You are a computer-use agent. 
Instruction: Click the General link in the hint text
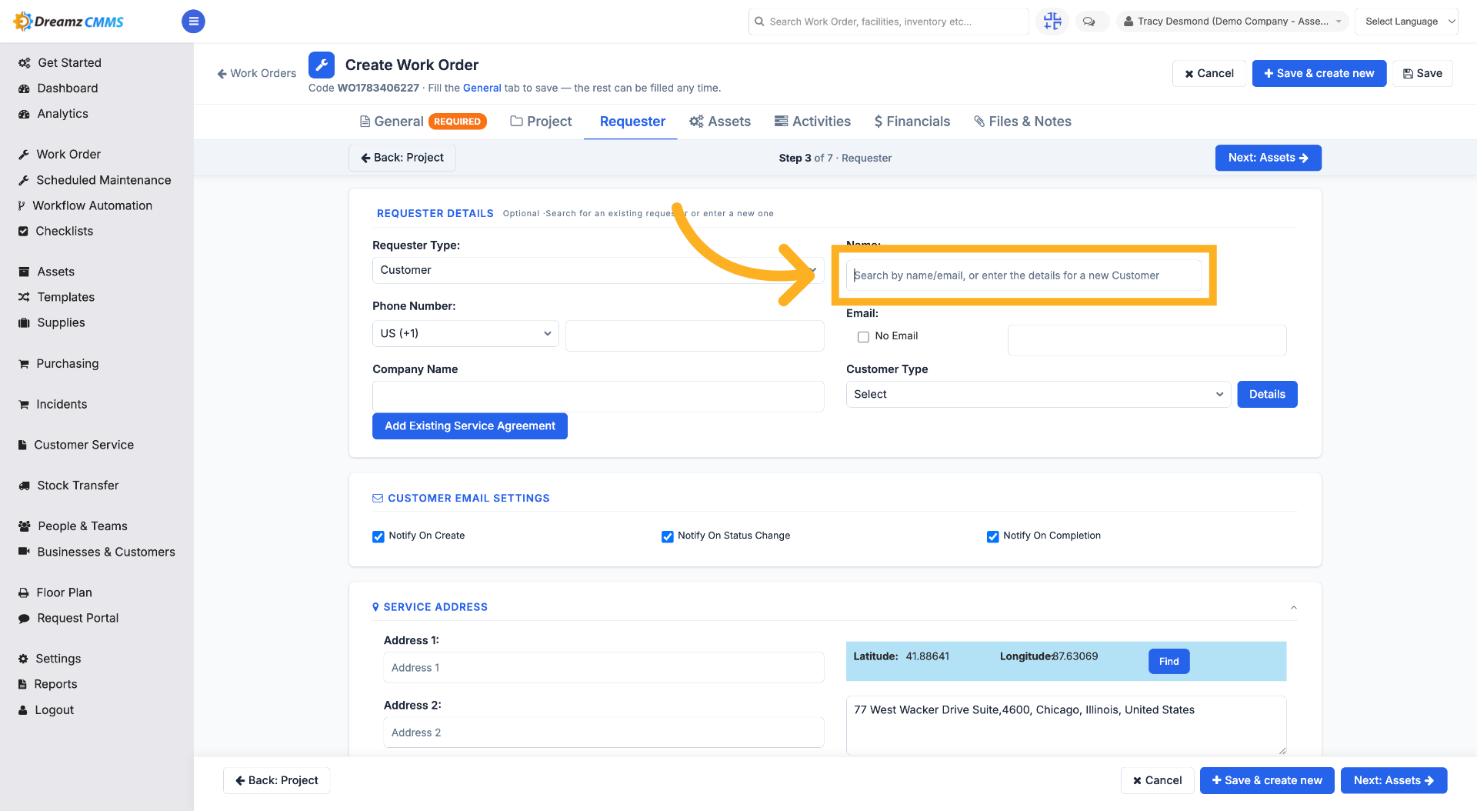point(482,88)
